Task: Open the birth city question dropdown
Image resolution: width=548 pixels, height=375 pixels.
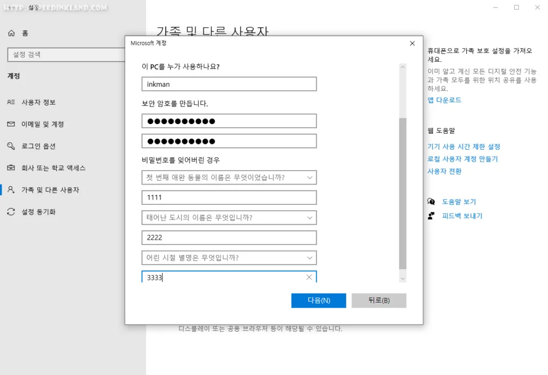Action: 229,218
